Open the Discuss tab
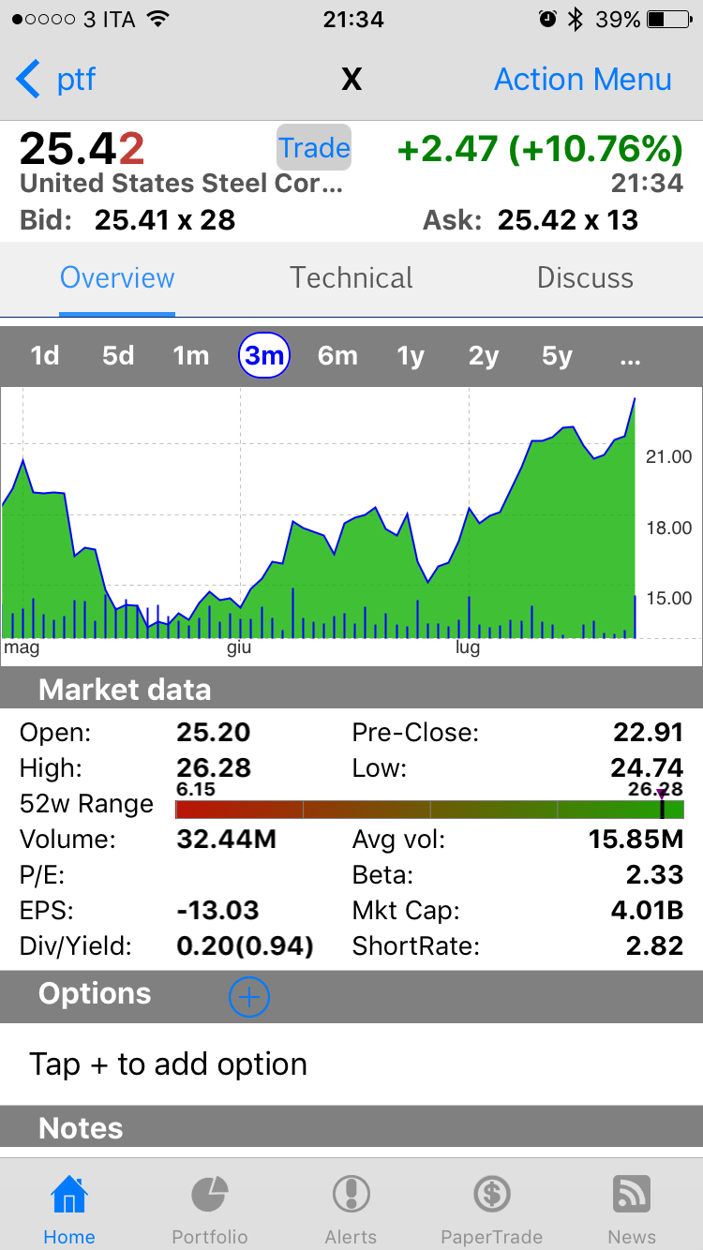The image size is (703, 1250). [585, 278]
